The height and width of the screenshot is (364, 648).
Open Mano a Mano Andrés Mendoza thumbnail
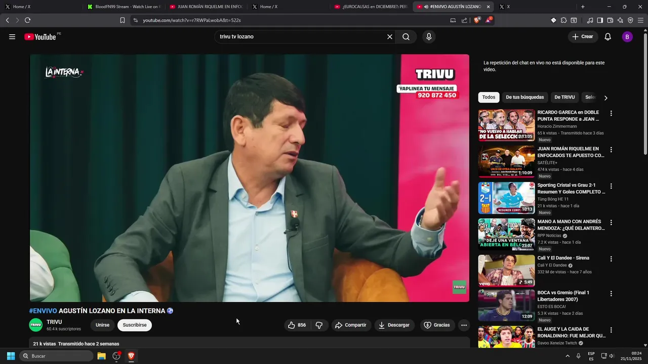coord(506,235)
